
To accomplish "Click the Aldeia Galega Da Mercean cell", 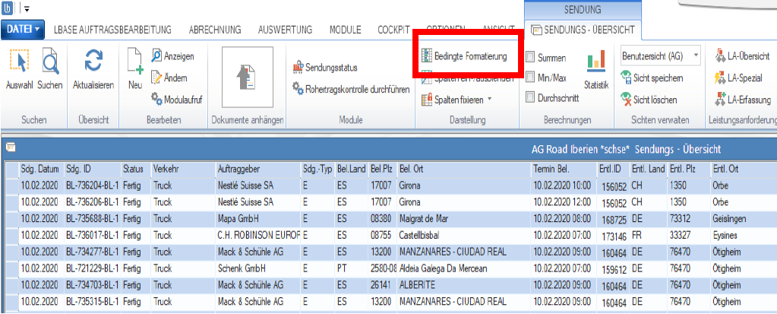I will (464, 268).
